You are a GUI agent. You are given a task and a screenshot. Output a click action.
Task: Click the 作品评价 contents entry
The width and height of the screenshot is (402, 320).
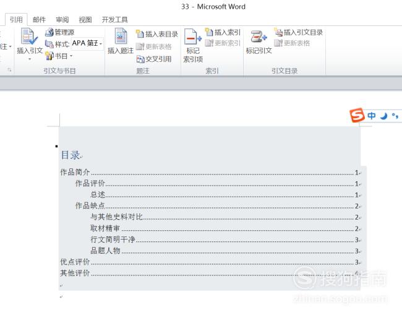(218, 183)
